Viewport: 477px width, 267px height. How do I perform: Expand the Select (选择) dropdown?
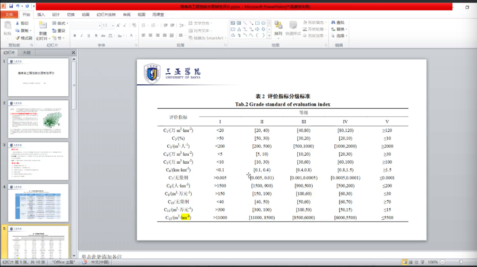point(341,36)
